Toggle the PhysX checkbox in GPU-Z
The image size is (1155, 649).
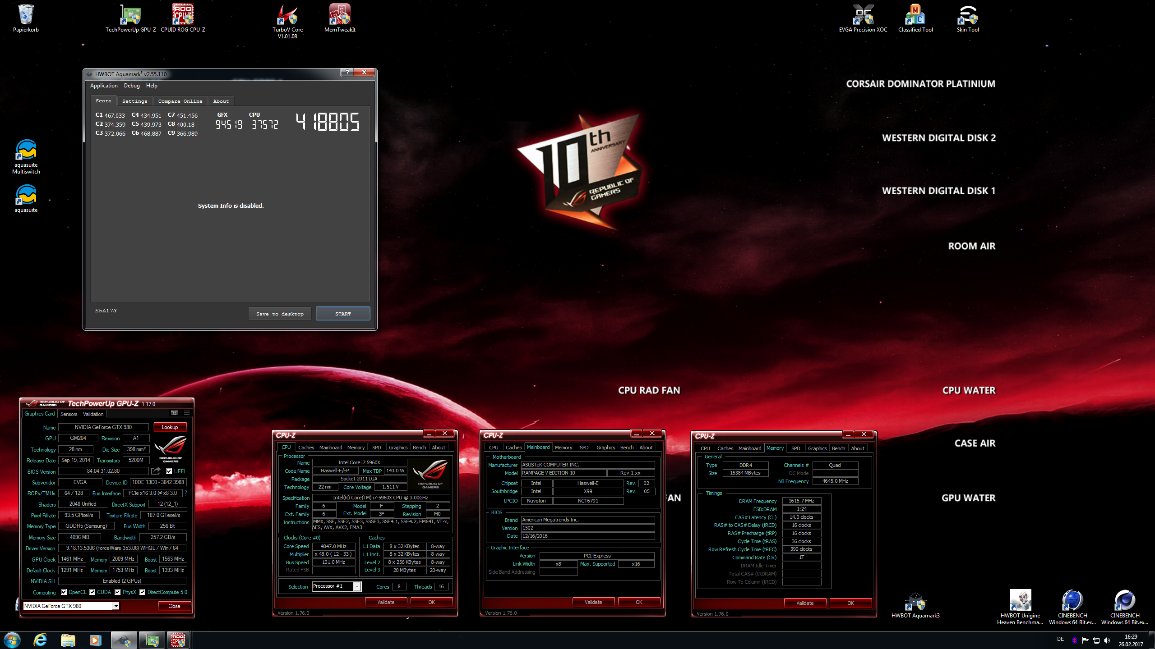(x=118, y=592)
